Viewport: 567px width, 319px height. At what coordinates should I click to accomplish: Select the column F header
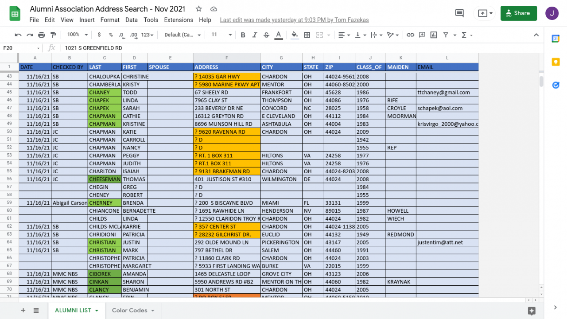227,58
